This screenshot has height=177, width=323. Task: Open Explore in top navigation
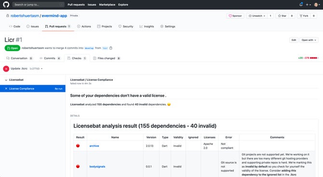coord(123,4)
